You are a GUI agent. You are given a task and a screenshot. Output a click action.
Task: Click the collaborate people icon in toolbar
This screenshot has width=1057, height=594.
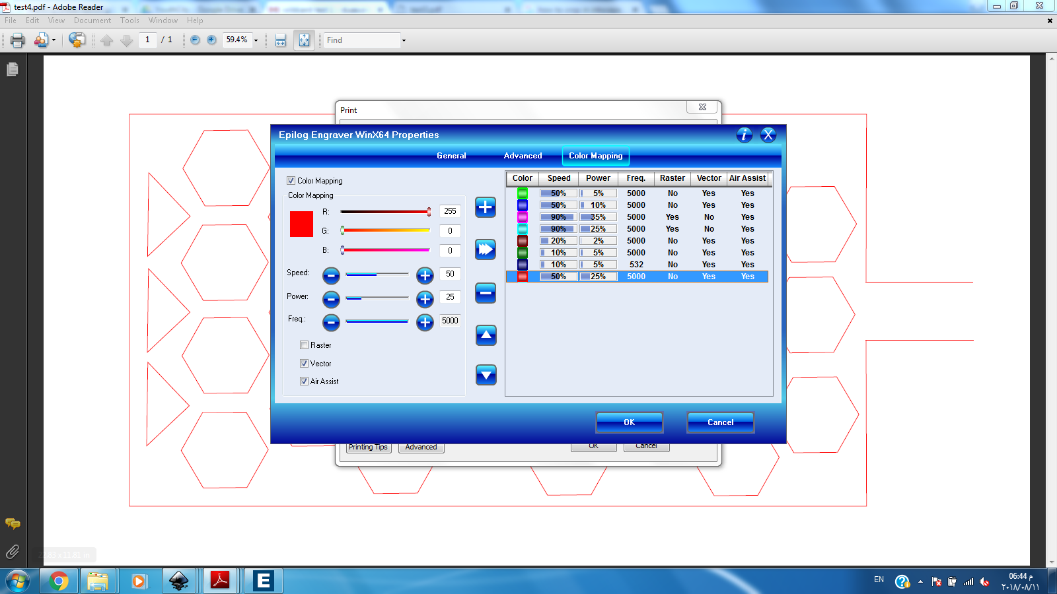pos(41,40)
